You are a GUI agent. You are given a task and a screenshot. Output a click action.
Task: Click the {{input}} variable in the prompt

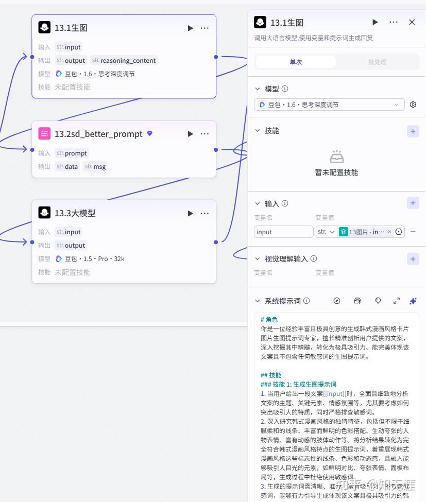click(x=335, y=393)
